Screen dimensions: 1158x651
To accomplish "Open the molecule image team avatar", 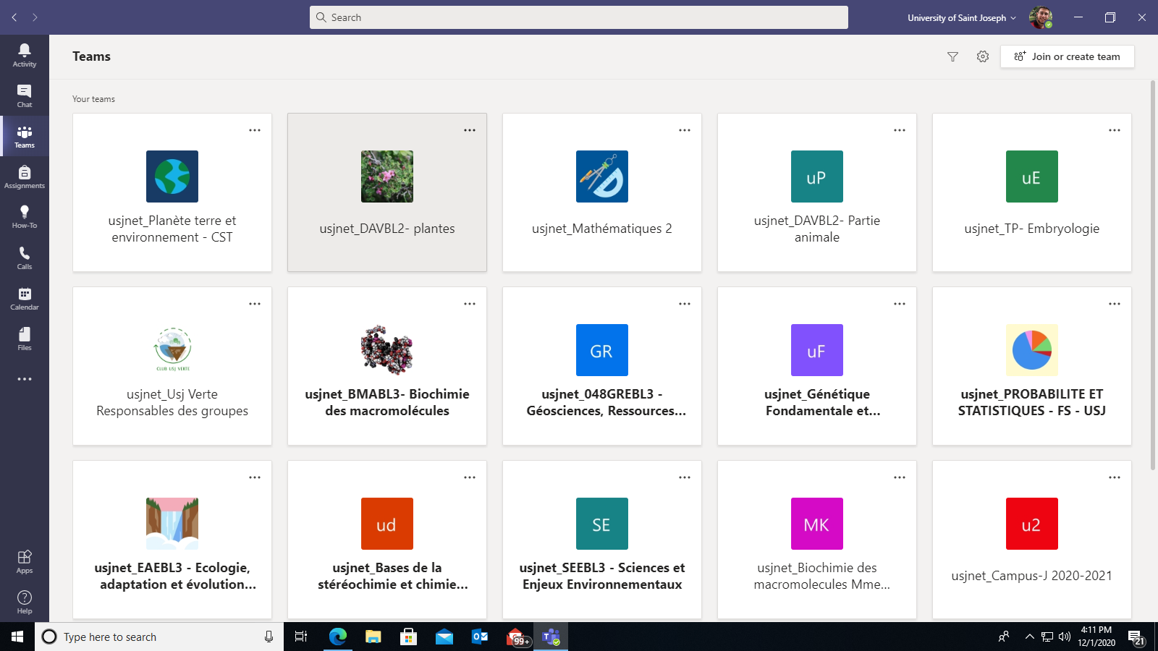I will click(x=387, y=350).
